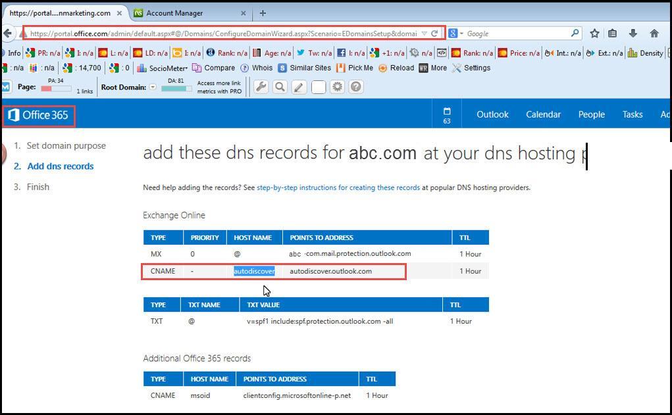
Task: Open the More toolbar menu
Action: (433, 68)
